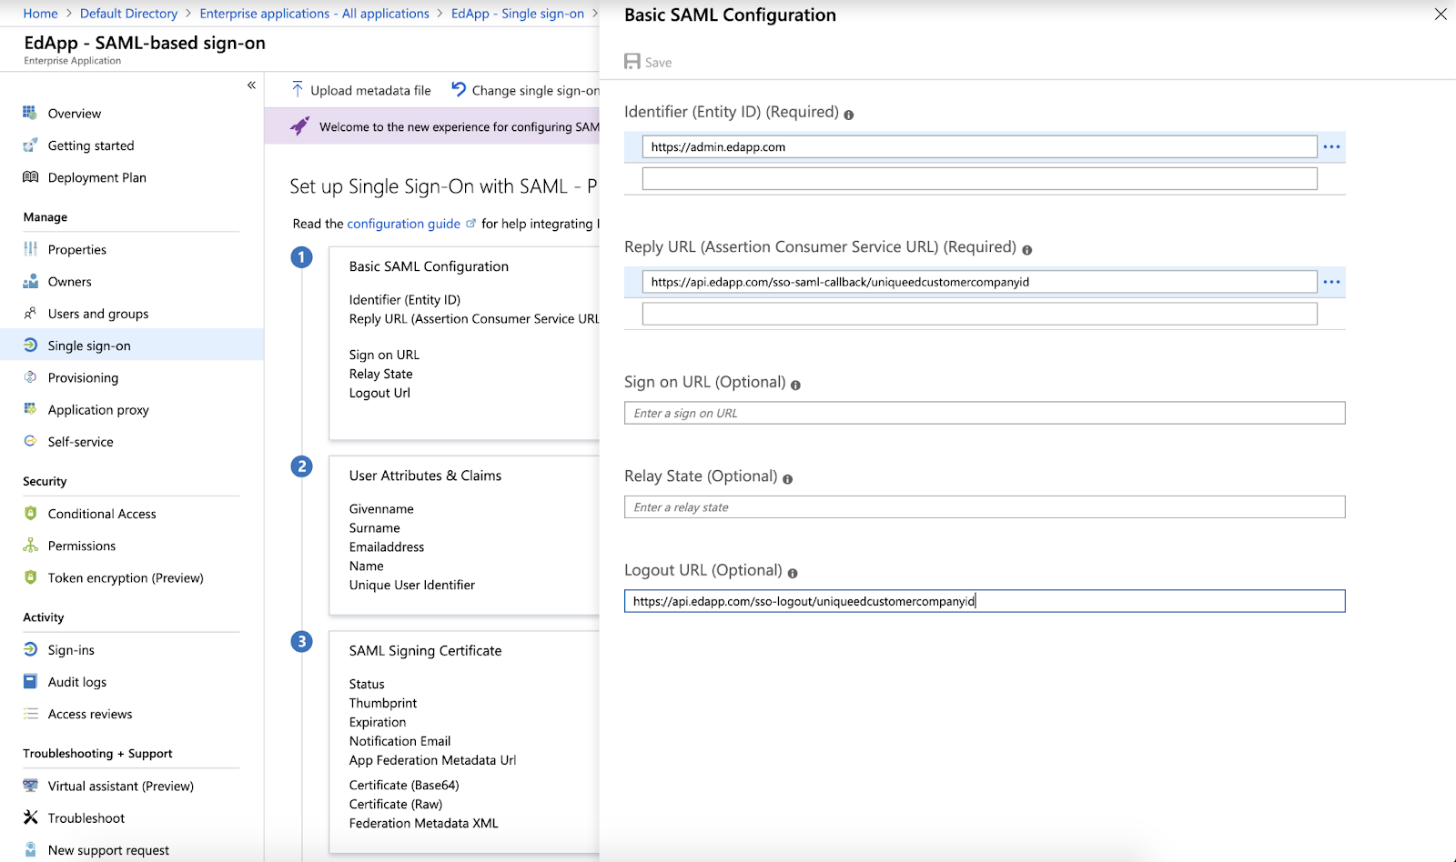Click info icon beside Sign on URL
The height and width of the screenshot is (862, 1456).
(x=796, y=386)
